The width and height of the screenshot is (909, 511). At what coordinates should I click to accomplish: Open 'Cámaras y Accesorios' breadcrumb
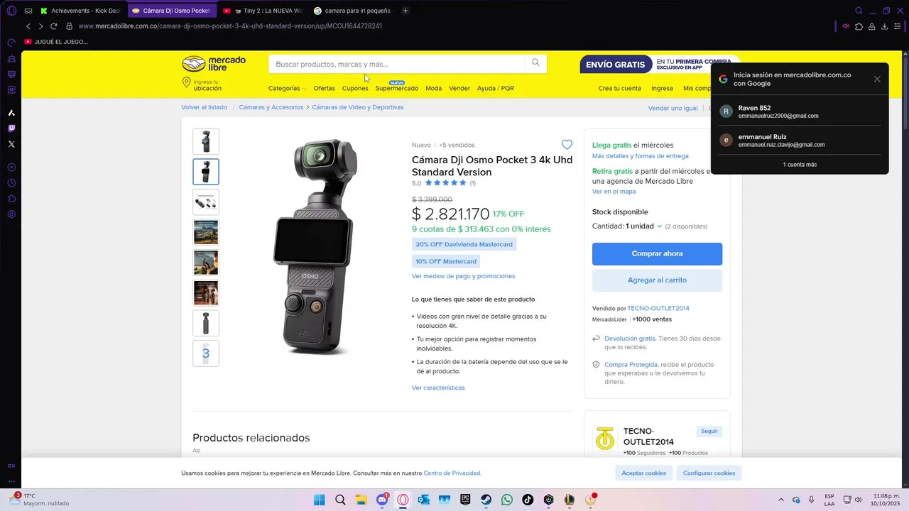(x=271, y=107)
